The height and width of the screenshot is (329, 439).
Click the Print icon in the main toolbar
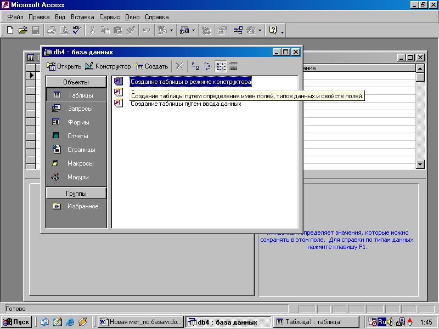click(52, 30)
